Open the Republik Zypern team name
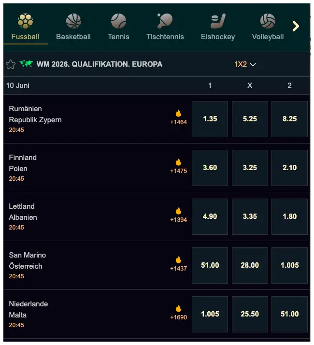The image size is (314, 345). [35, 120]
